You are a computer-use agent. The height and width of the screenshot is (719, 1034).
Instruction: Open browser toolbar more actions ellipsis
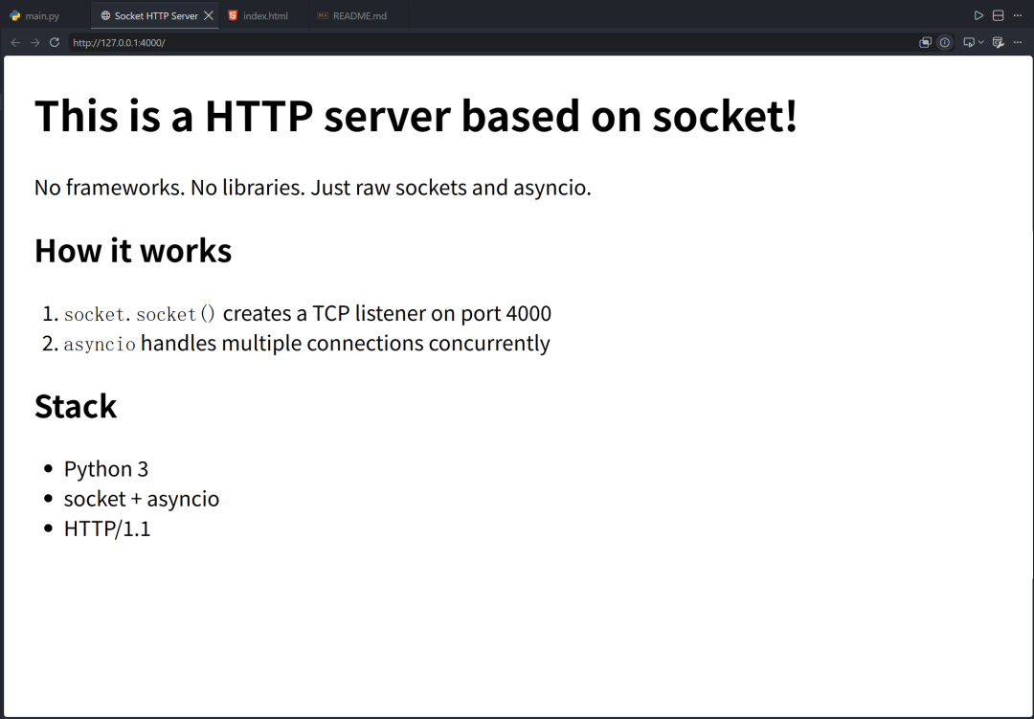(x=1018, y=43)
